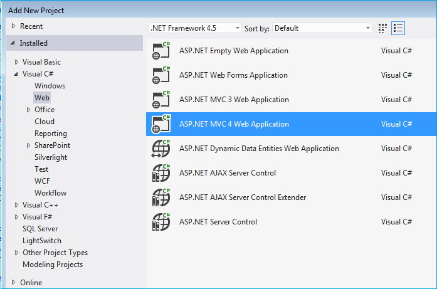Switch to small icons grid view
The image size is (437, 289).
pyautogui.click(x=383, y=28)
